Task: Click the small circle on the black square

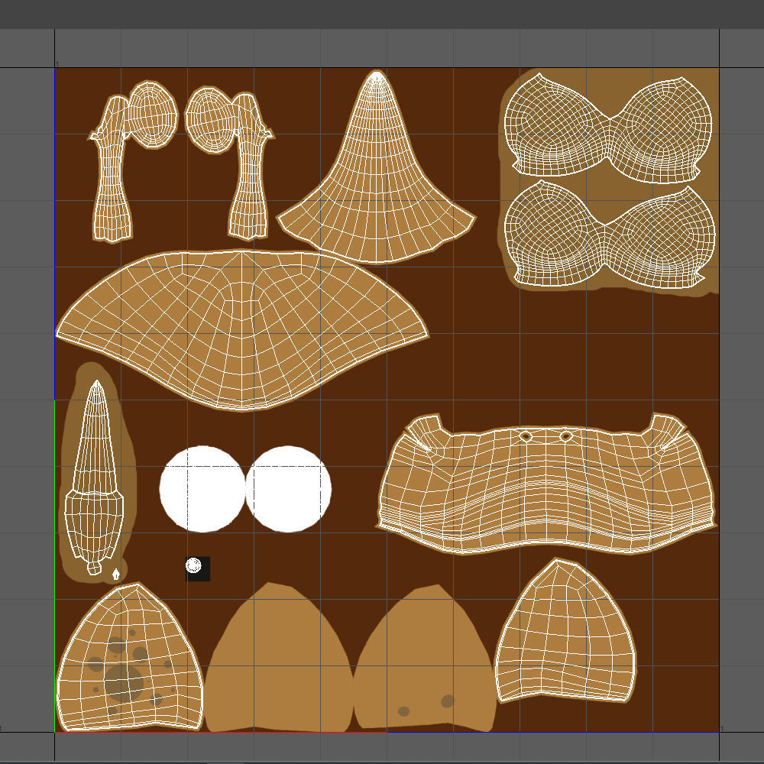Action: tap(193, 565)
